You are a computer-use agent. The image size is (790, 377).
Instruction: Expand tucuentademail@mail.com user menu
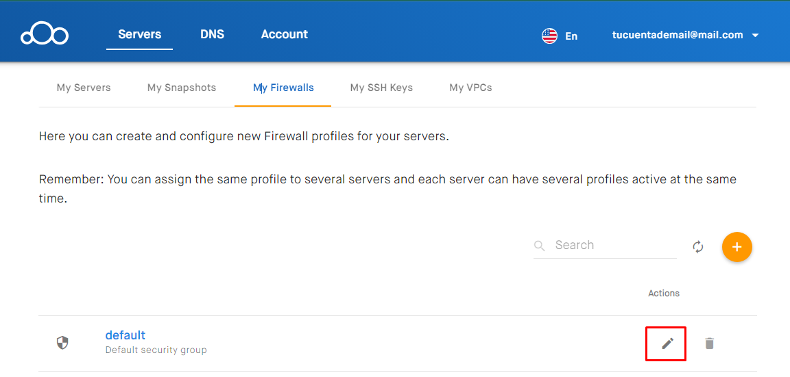(x=677, y=35)
